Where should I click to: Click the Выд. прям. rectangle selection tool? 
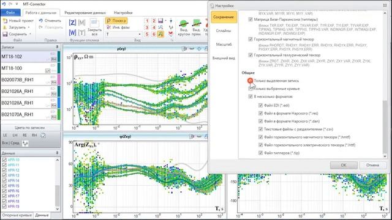tap(197, 28)
